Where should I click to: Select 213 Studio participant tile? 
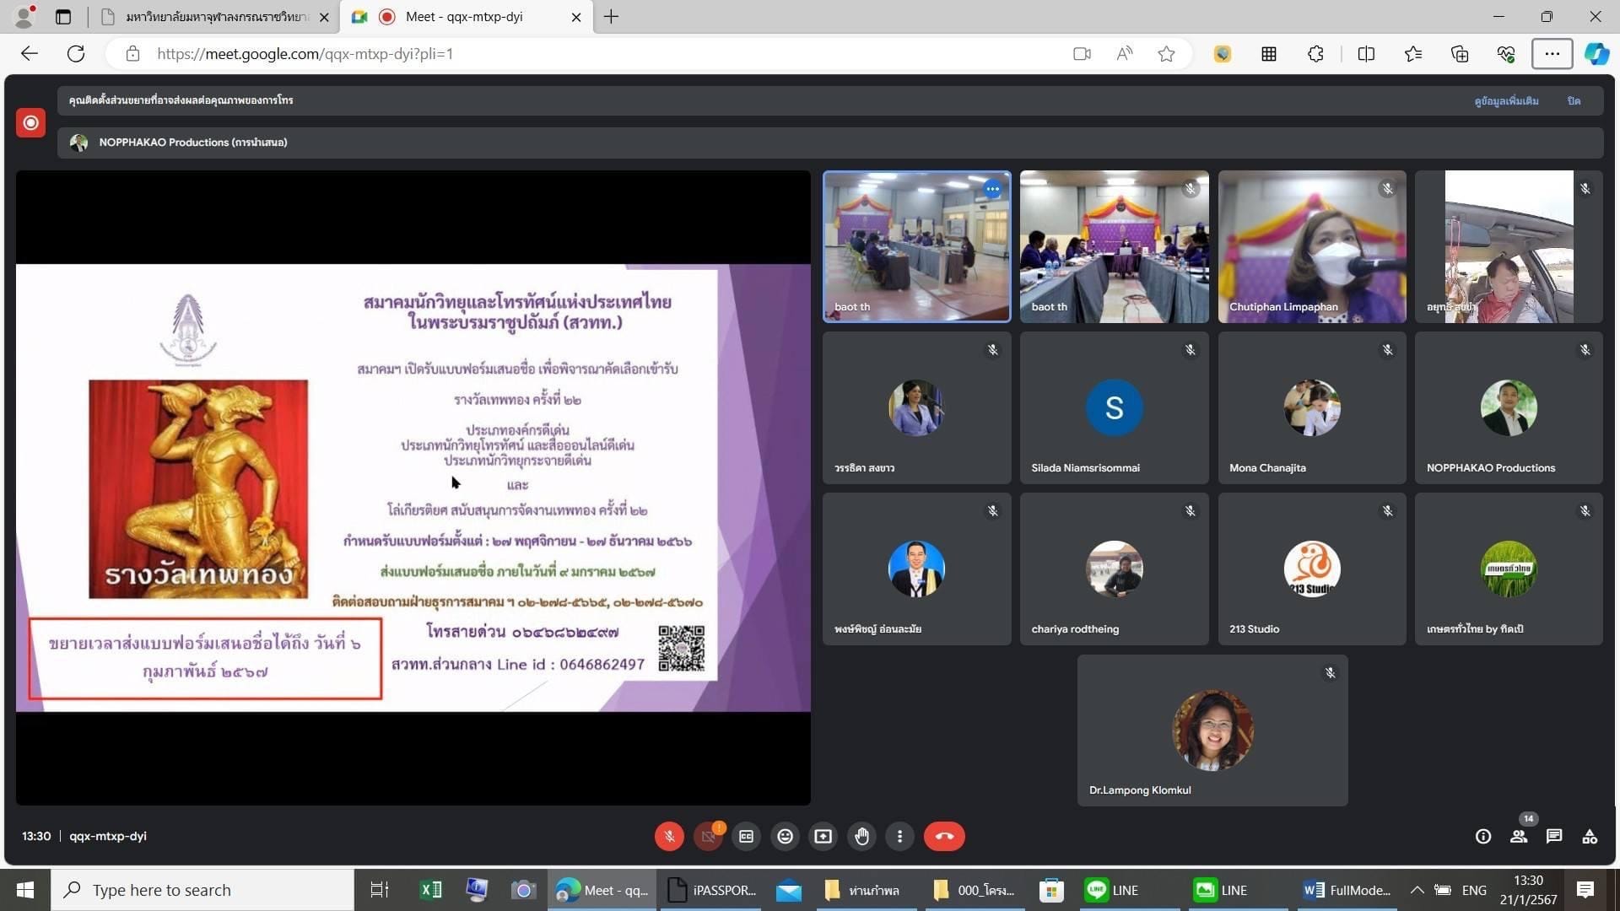pyautogui.click(x=1312, y=569)
